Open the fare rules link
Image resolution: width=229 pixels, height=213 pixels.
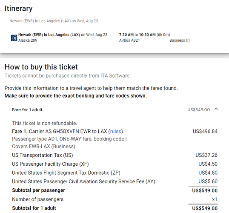115,131
